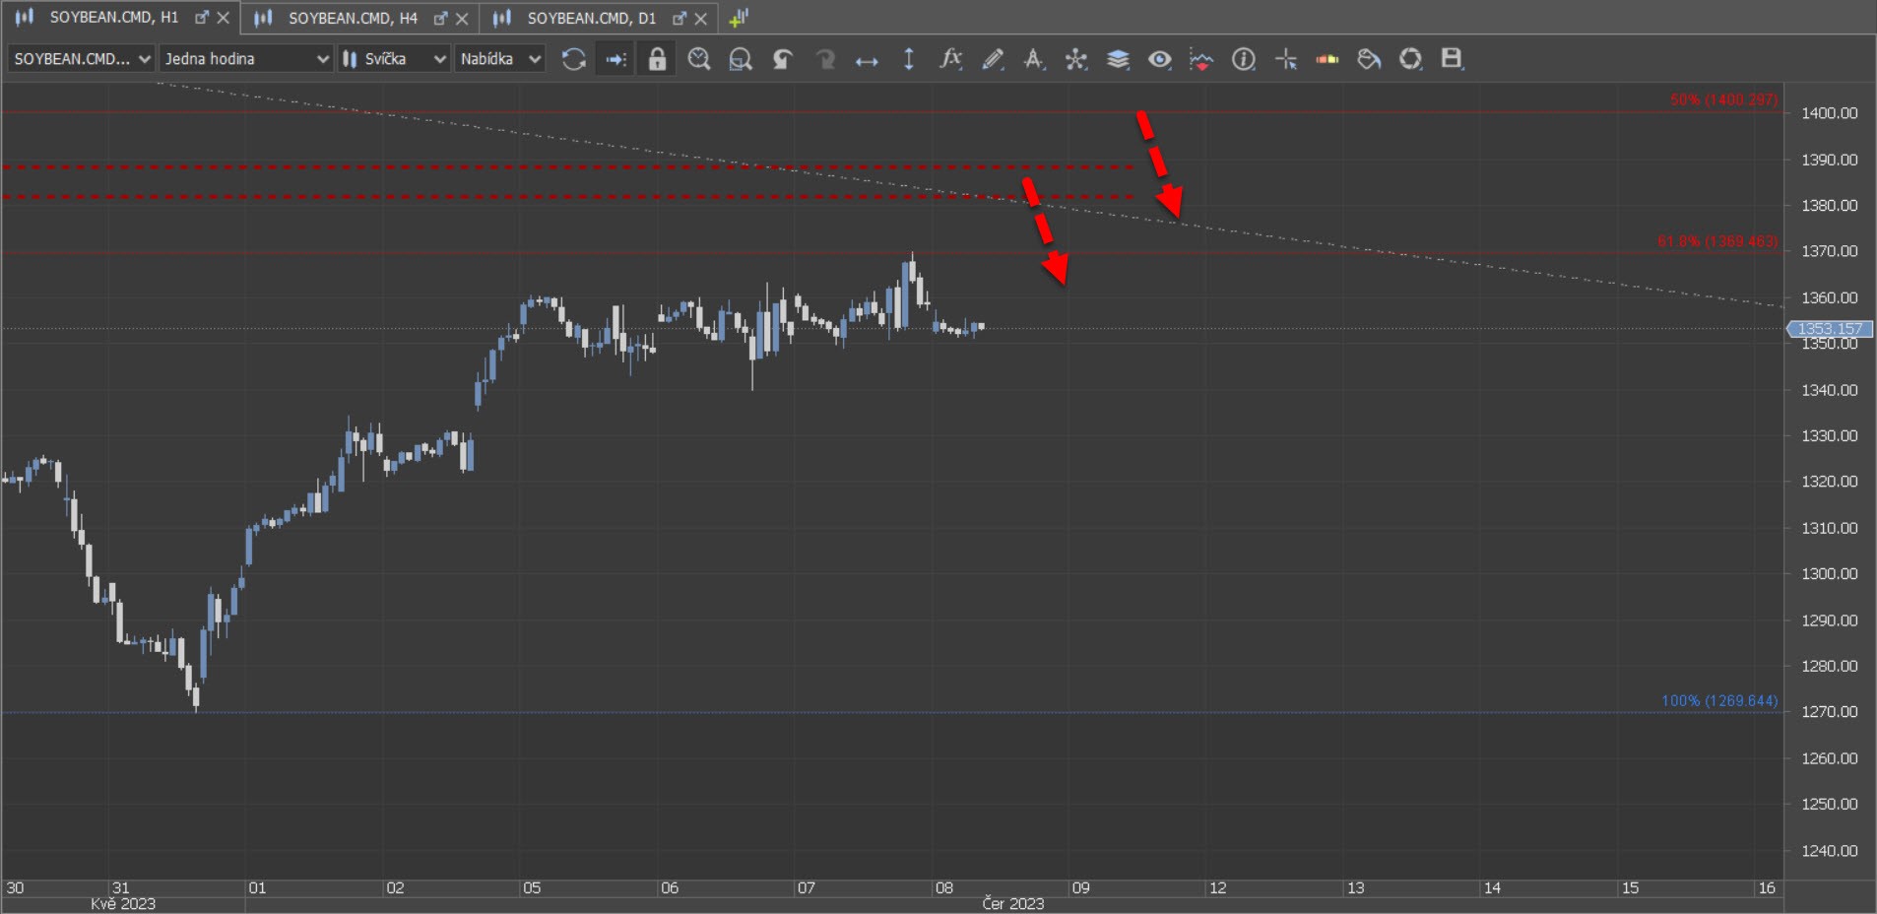Switch to the SOYBEAN.CMD, D1 tab
This screenshot has height=914, width=1877.
[591, 18]
